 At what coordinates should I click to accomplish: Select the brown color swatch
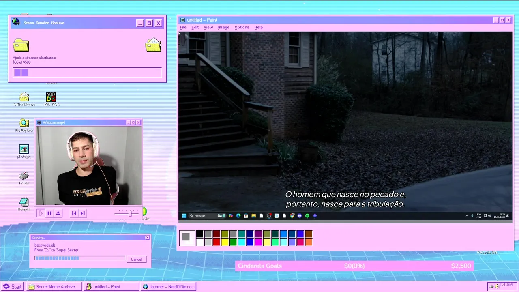pos(309,234)
